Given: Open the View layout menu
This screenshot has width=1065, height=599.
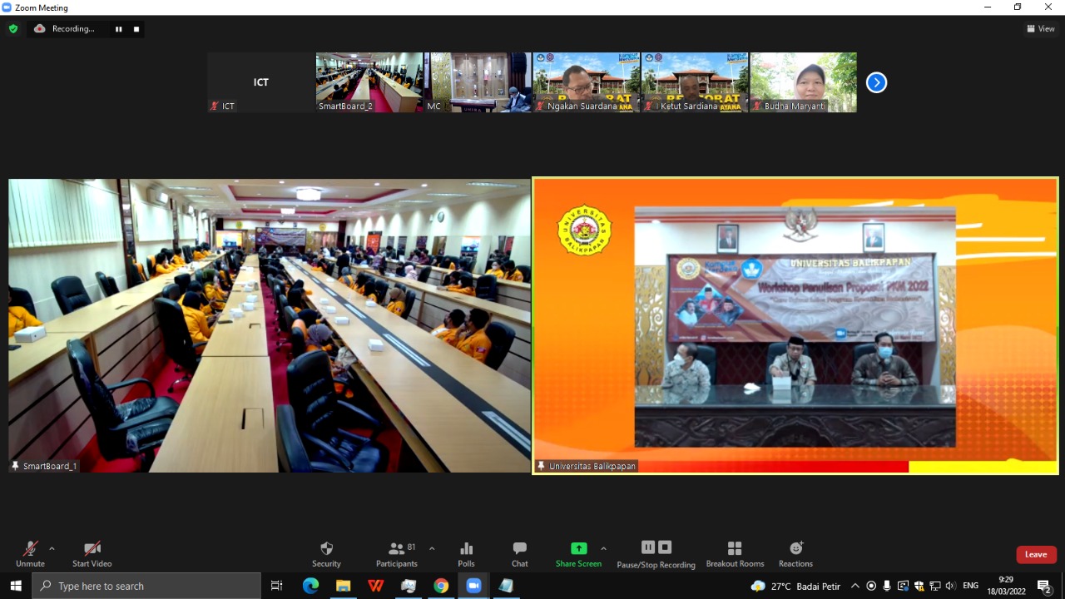Looking at the screenshot, I should (1041, 28).
